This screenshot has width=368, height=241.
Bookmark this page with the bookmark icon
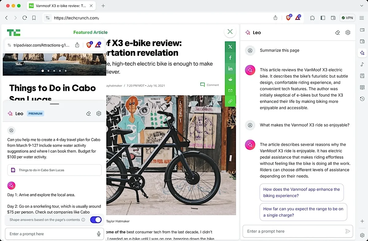pyautogui.click(x=34, y=18)
